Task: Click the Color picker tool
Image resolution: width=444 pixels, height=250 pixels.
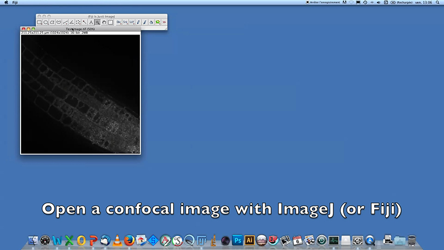Action: pyautogui.click(x=110, y=22)
